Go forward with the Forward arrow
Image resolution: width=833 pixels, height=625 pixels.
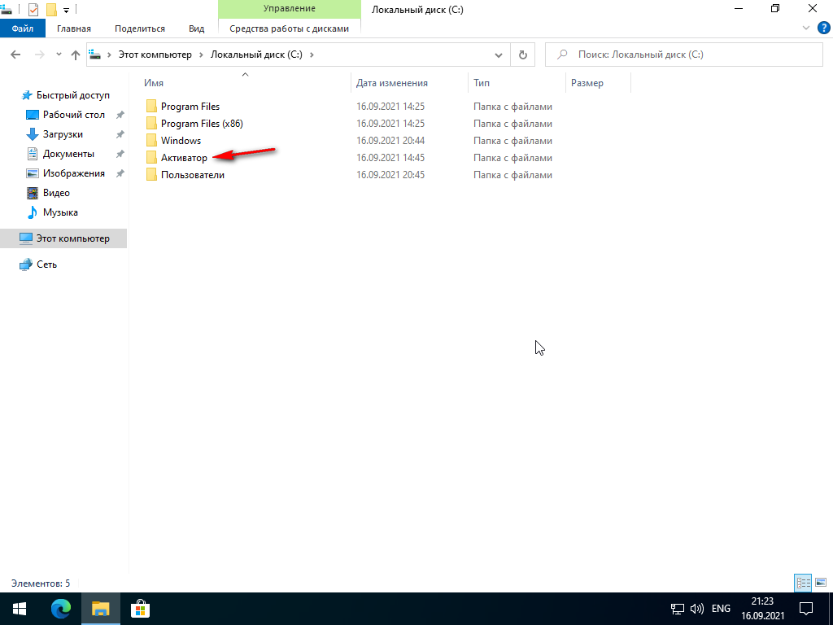point(40,55)
